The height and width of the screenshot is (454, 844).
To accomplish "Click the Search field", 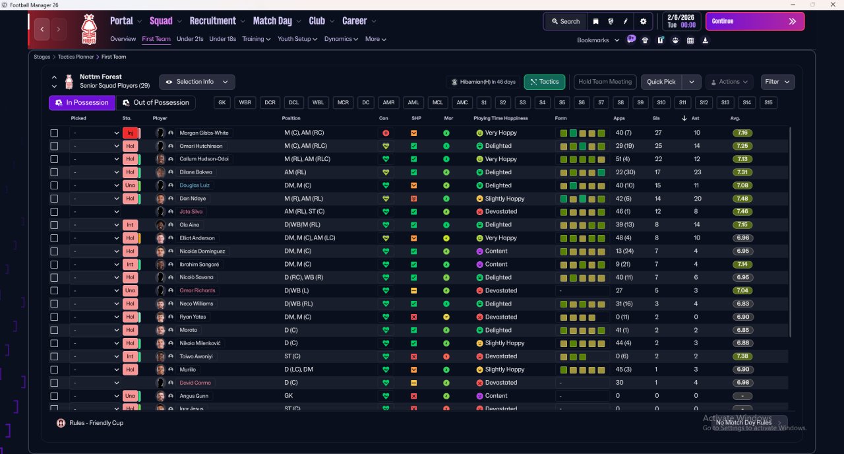I will point(565,21).
